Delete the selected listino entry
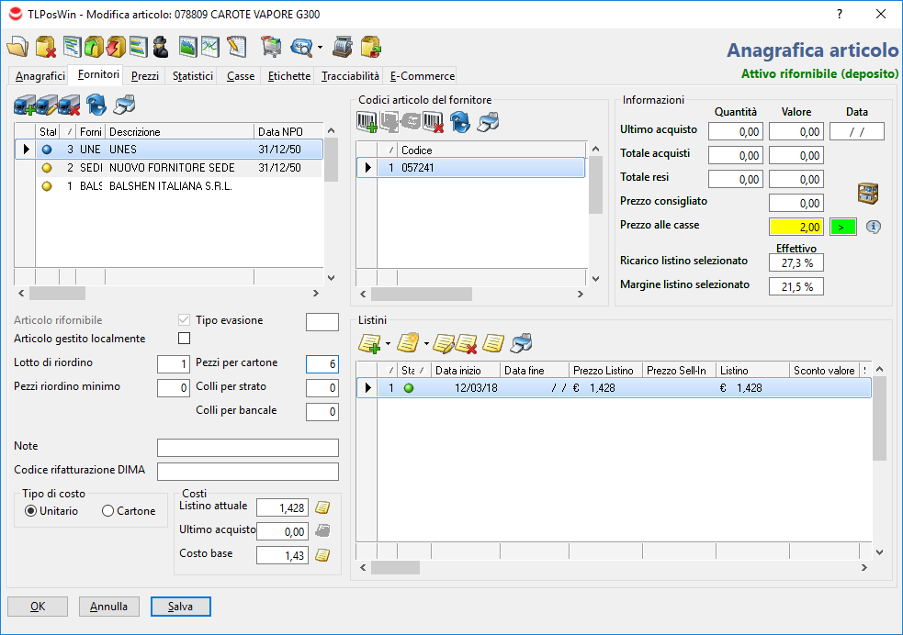 467,343
